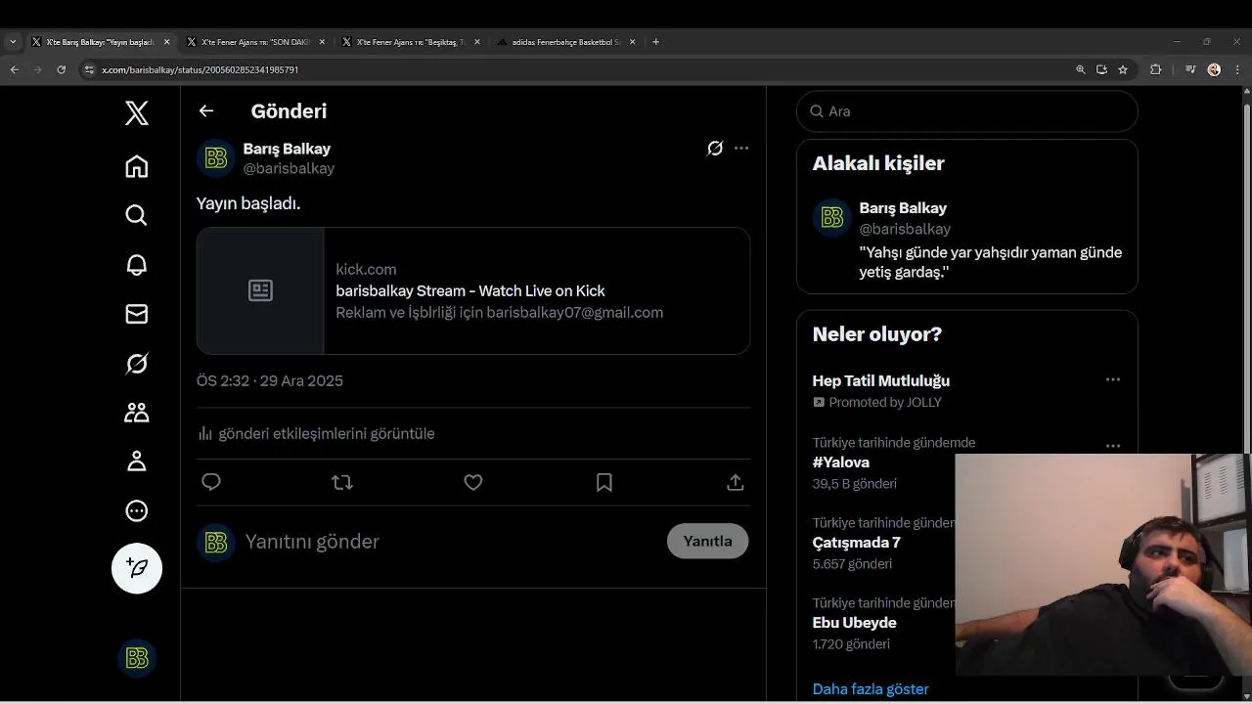Image resolution: width=1252 pixels, height=704 pixels.
Task: Click the X logo in the sidebar
Action: point(137,113)
